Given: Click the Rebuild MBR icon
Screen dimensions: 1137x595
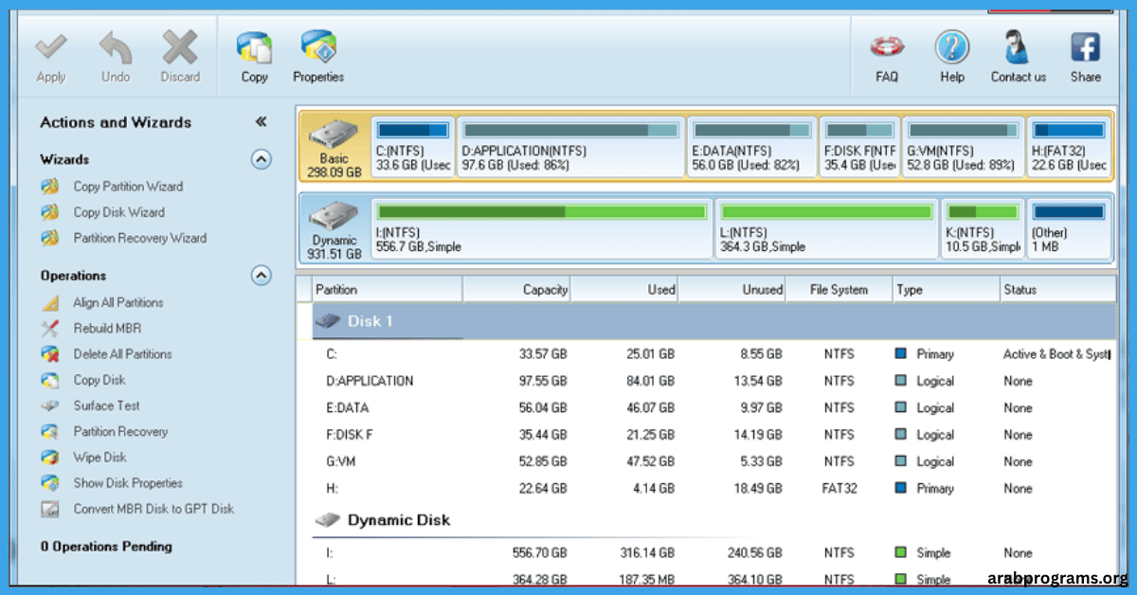Looking at the screenshot, I should point(50,329).
